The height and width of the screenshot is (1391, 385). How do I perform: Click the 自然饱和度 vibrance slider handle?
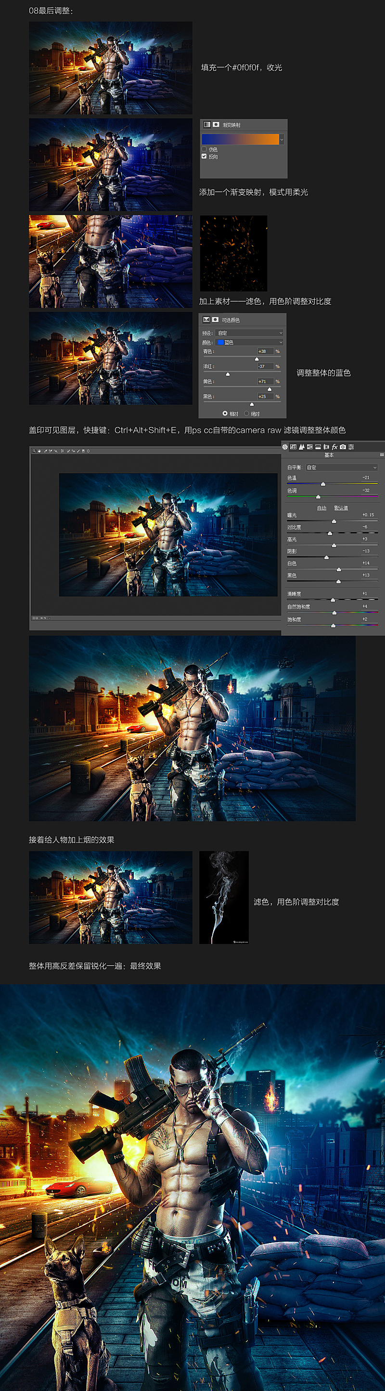coord(334,613)
